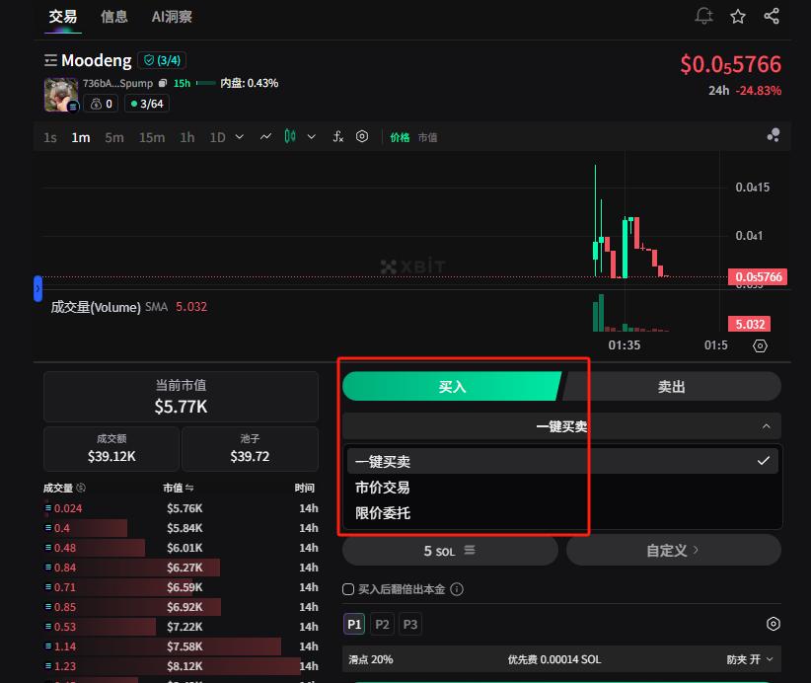The image size is (811, 683).
Task: Open chart settings hexagon icon in toolbar
Action: pos(362,137)
